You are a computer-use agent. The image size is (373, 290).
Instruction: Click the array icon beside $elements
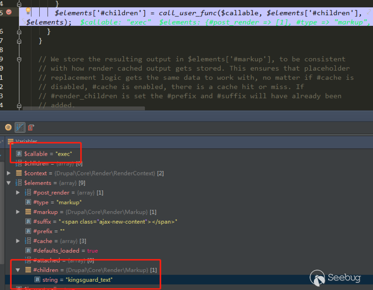(19, 183)
